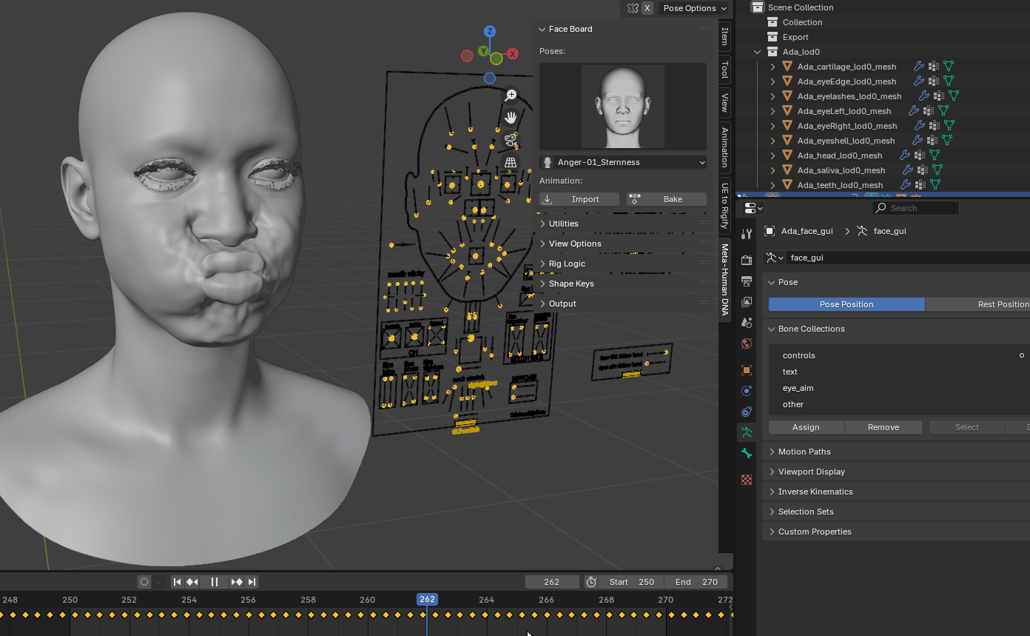Screen dimensions: 1030x636
Task: Open the Texture properties checker icon
Action: pyautogui.click(x=747, y=480)
